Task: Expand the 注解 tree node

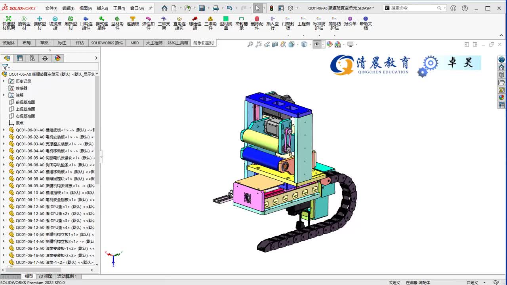Action: point(4,95)
